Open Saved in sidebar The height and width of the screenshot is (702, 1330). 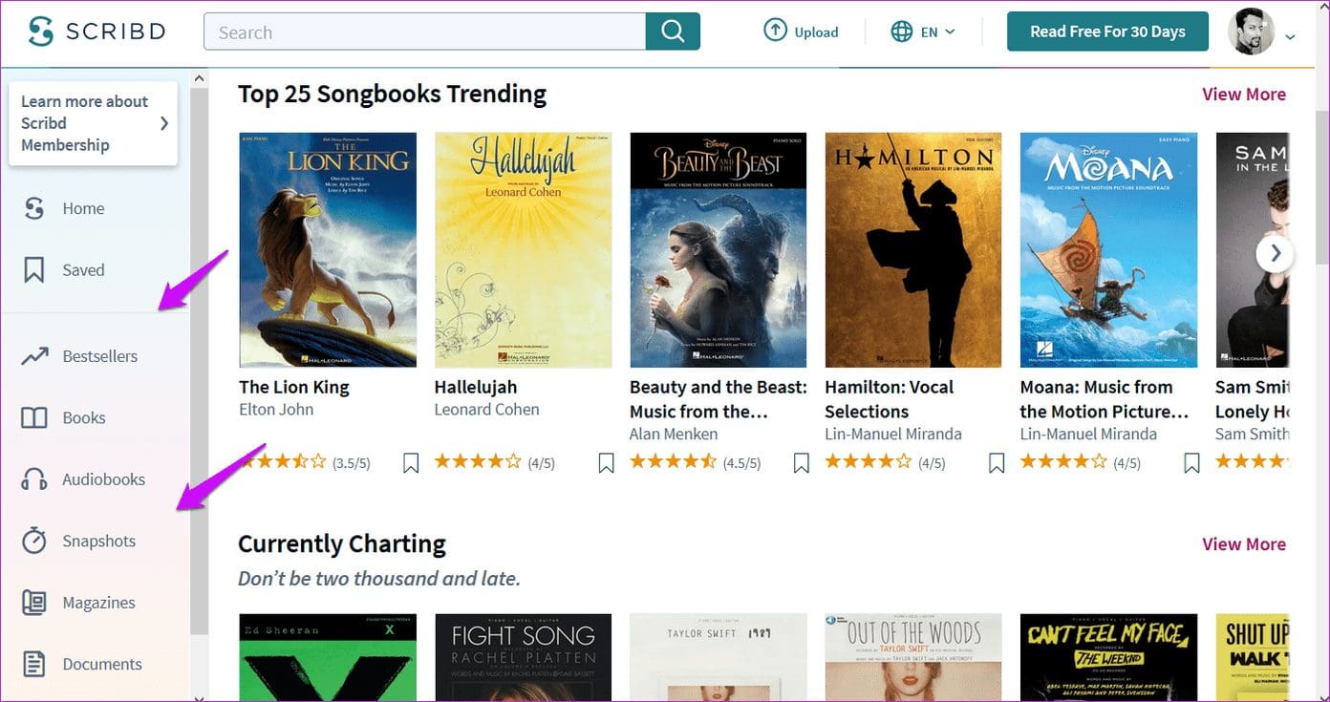(x=83, y=270)
